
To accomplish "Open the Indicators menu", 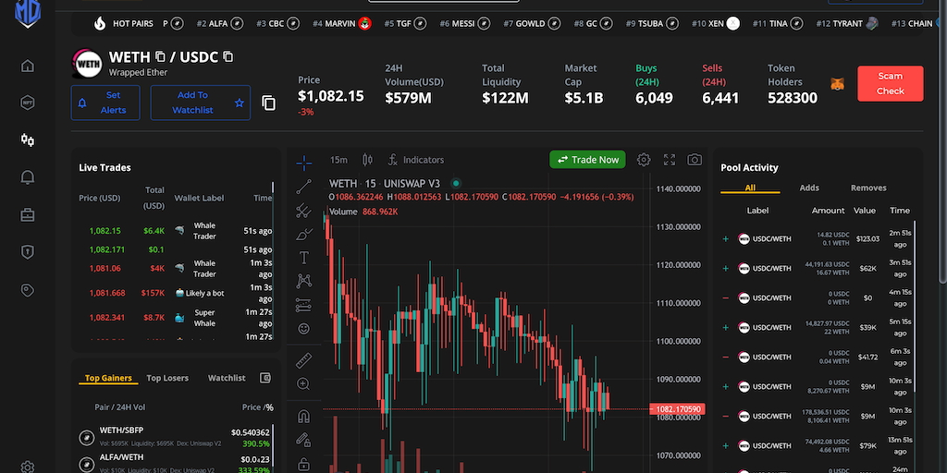I will point(415,160).
